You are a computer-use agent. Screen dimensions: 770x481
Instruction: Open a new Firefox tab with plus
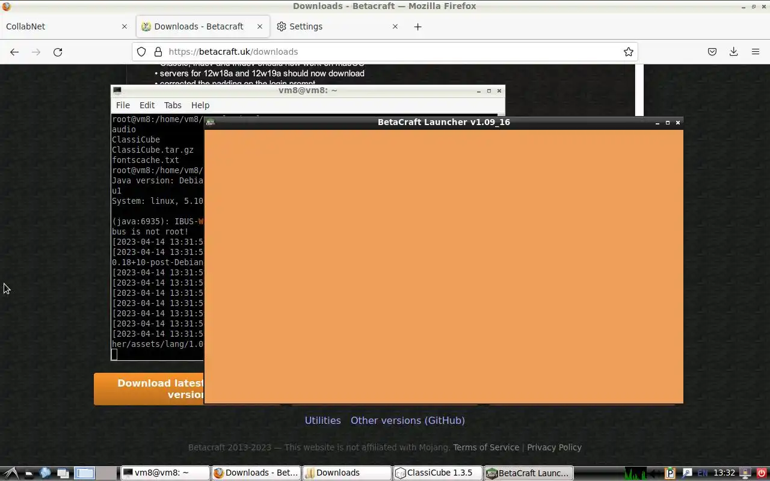pos(418,26)
